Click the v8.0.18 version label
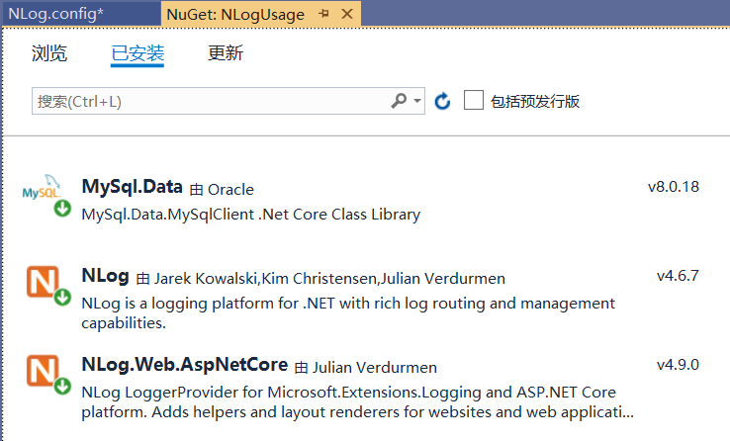This screenshot has width=730, height=441. click(673, 187)
